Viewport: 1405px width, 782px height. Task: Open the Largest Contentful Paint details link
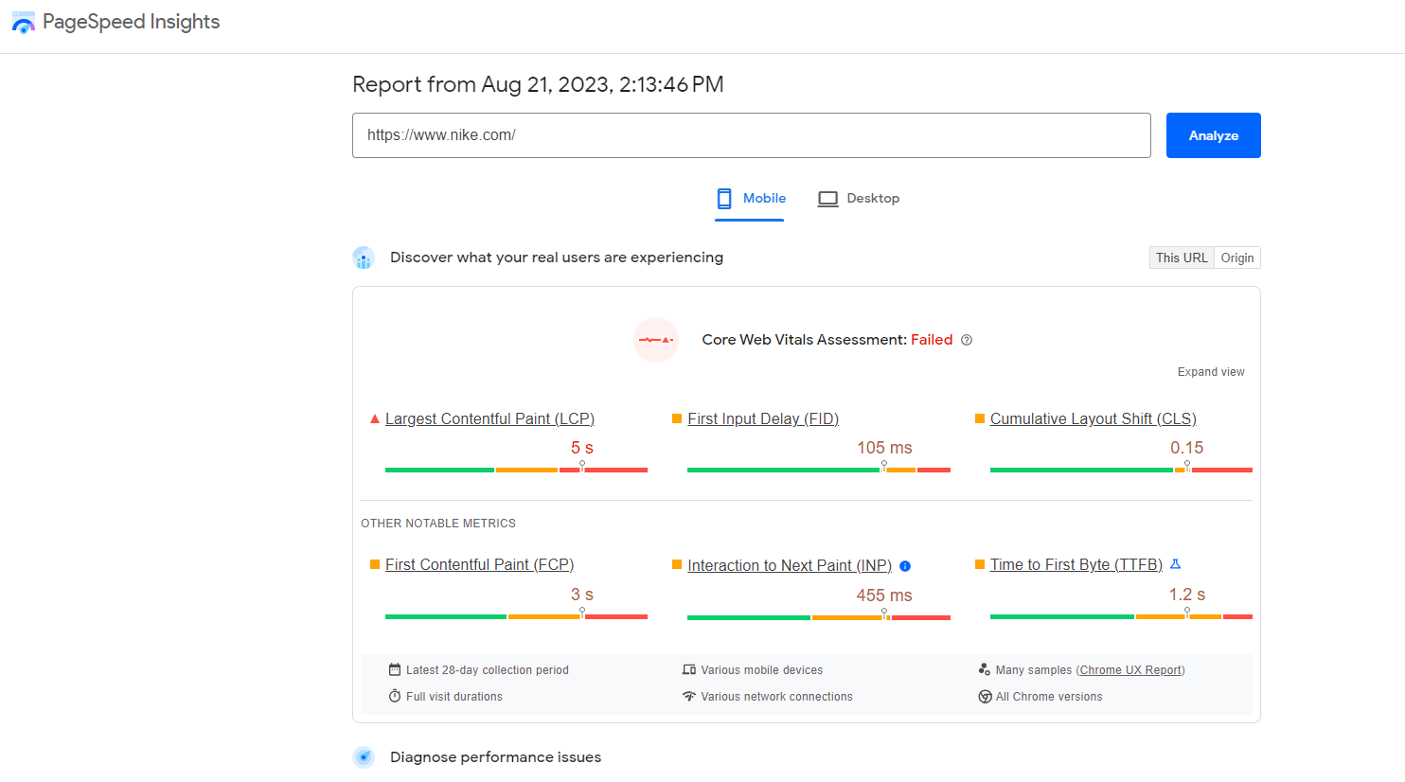tap(489, 418)
